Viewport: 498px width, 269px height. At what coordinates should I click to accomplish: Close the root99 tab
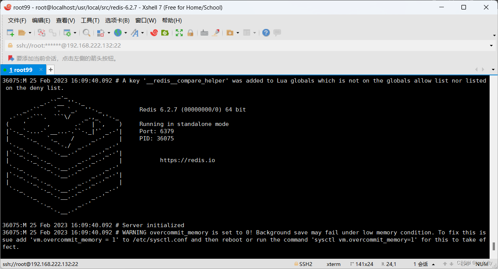coord(42,70)
